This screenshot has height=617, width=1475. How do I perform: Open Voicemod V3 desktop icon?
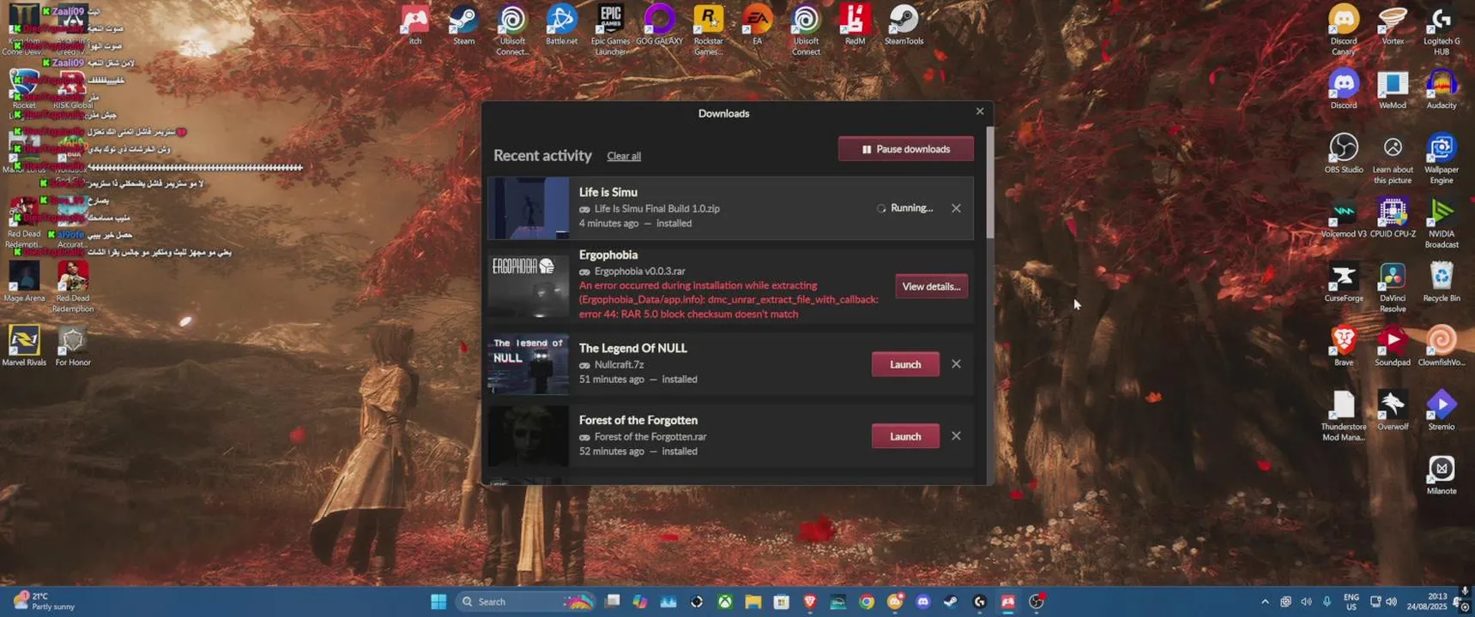(x=1344, y=218)
